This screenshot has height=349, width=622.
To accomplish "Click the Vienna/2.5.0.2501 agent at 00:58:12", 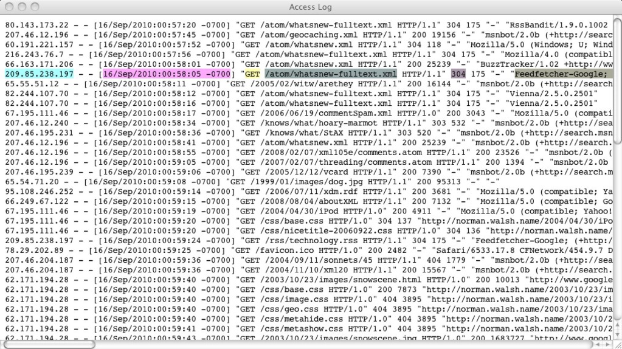I will click(x=554, y=94).
